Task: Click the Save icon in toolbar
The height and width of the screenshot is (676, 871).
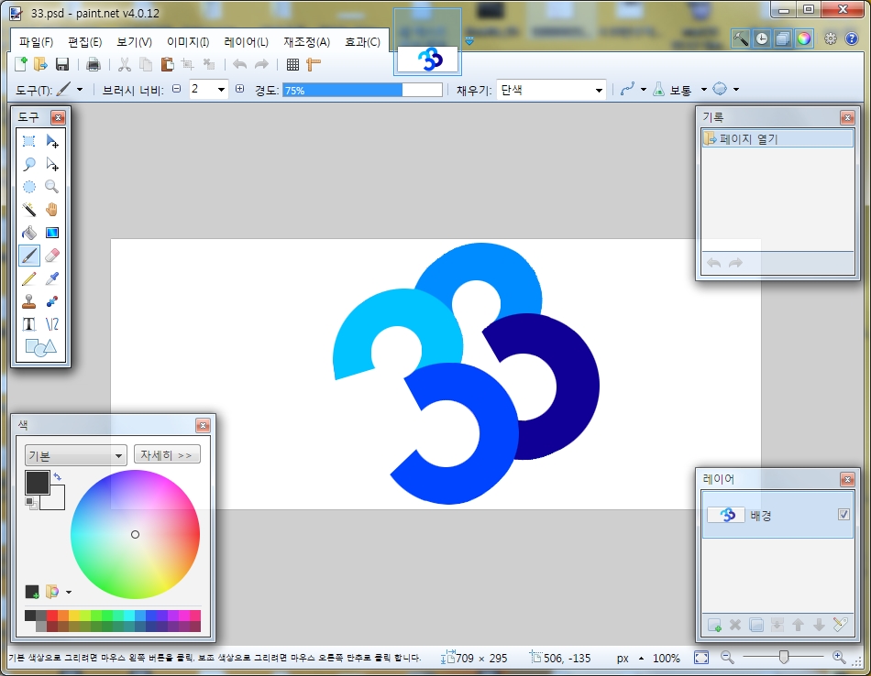Action: coord(62,64)
